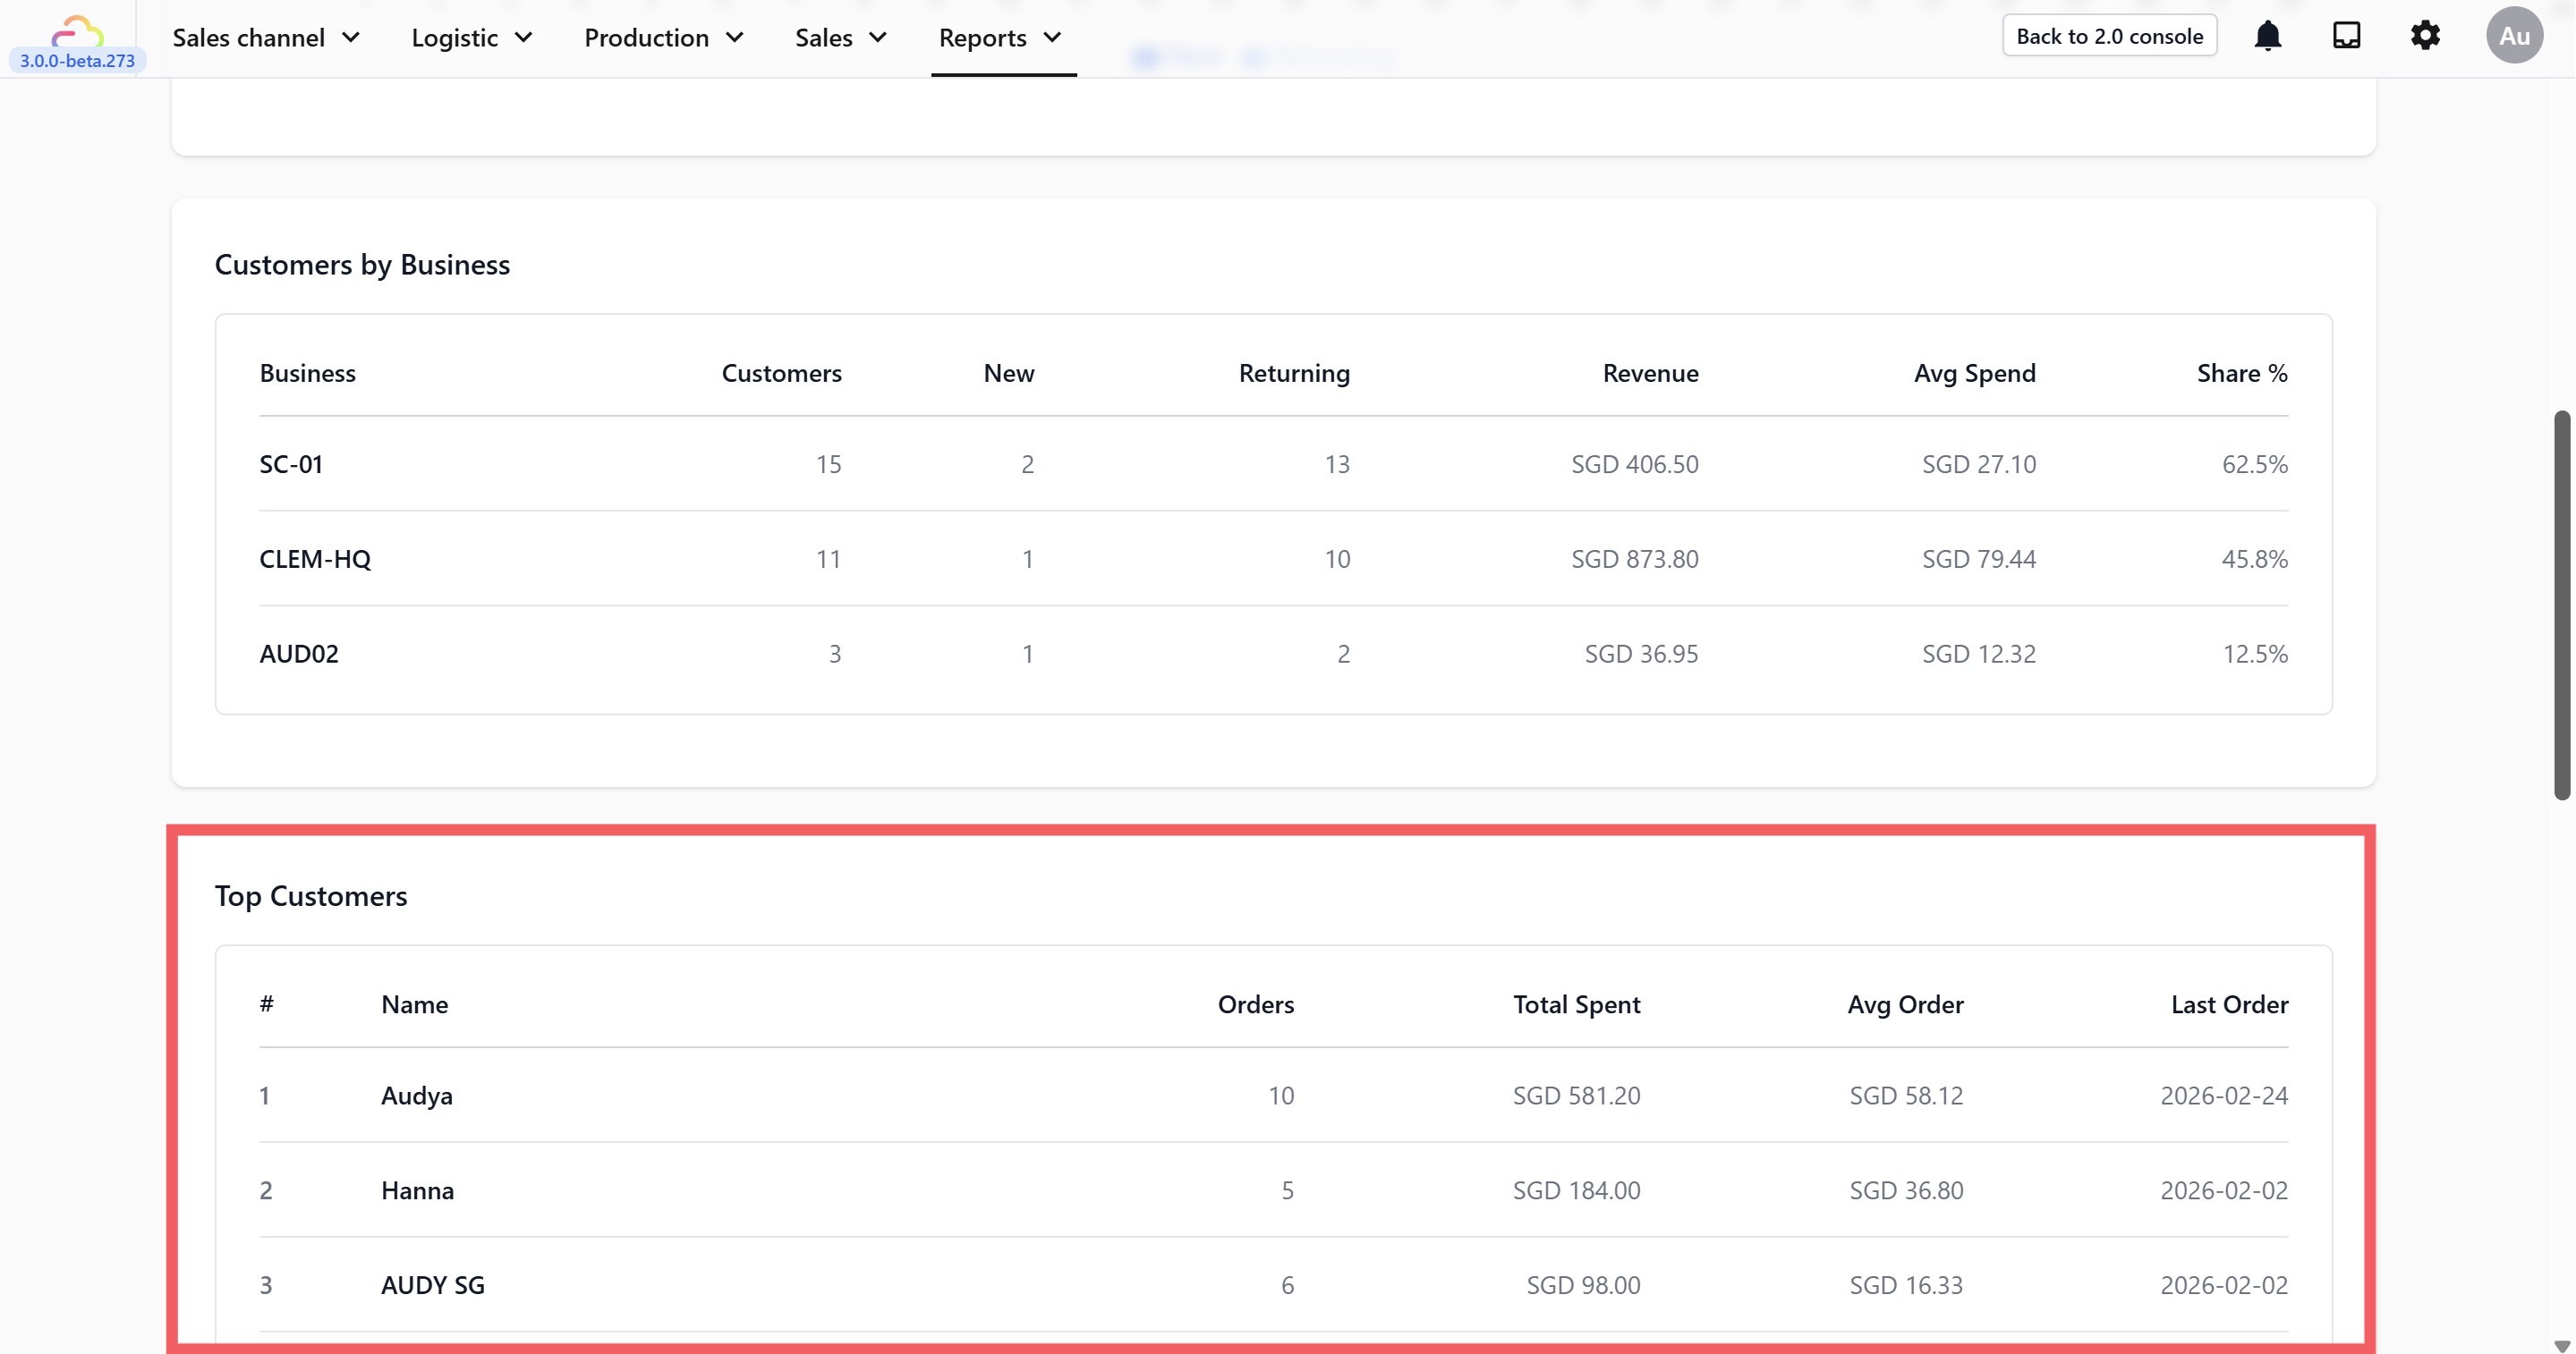Click the Total Spent column header

[x=1576, y=1005]
